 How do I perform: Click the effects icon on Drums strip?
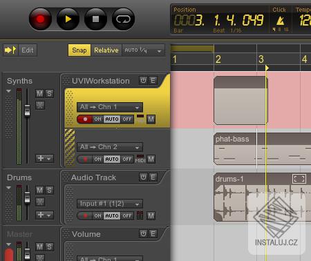pyautogui.click(x=40, y=202)
